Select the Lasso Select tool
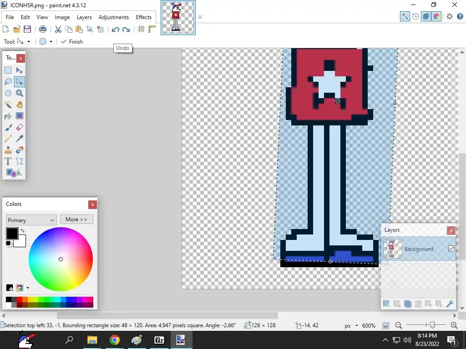Image resolution: width=466 pixels, height=349 pixels. coord(8,82)
